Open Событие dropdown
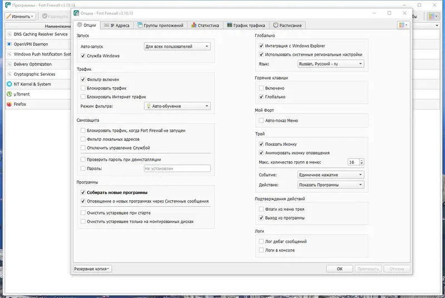This screenshot has height=298, width=445. 330,175
